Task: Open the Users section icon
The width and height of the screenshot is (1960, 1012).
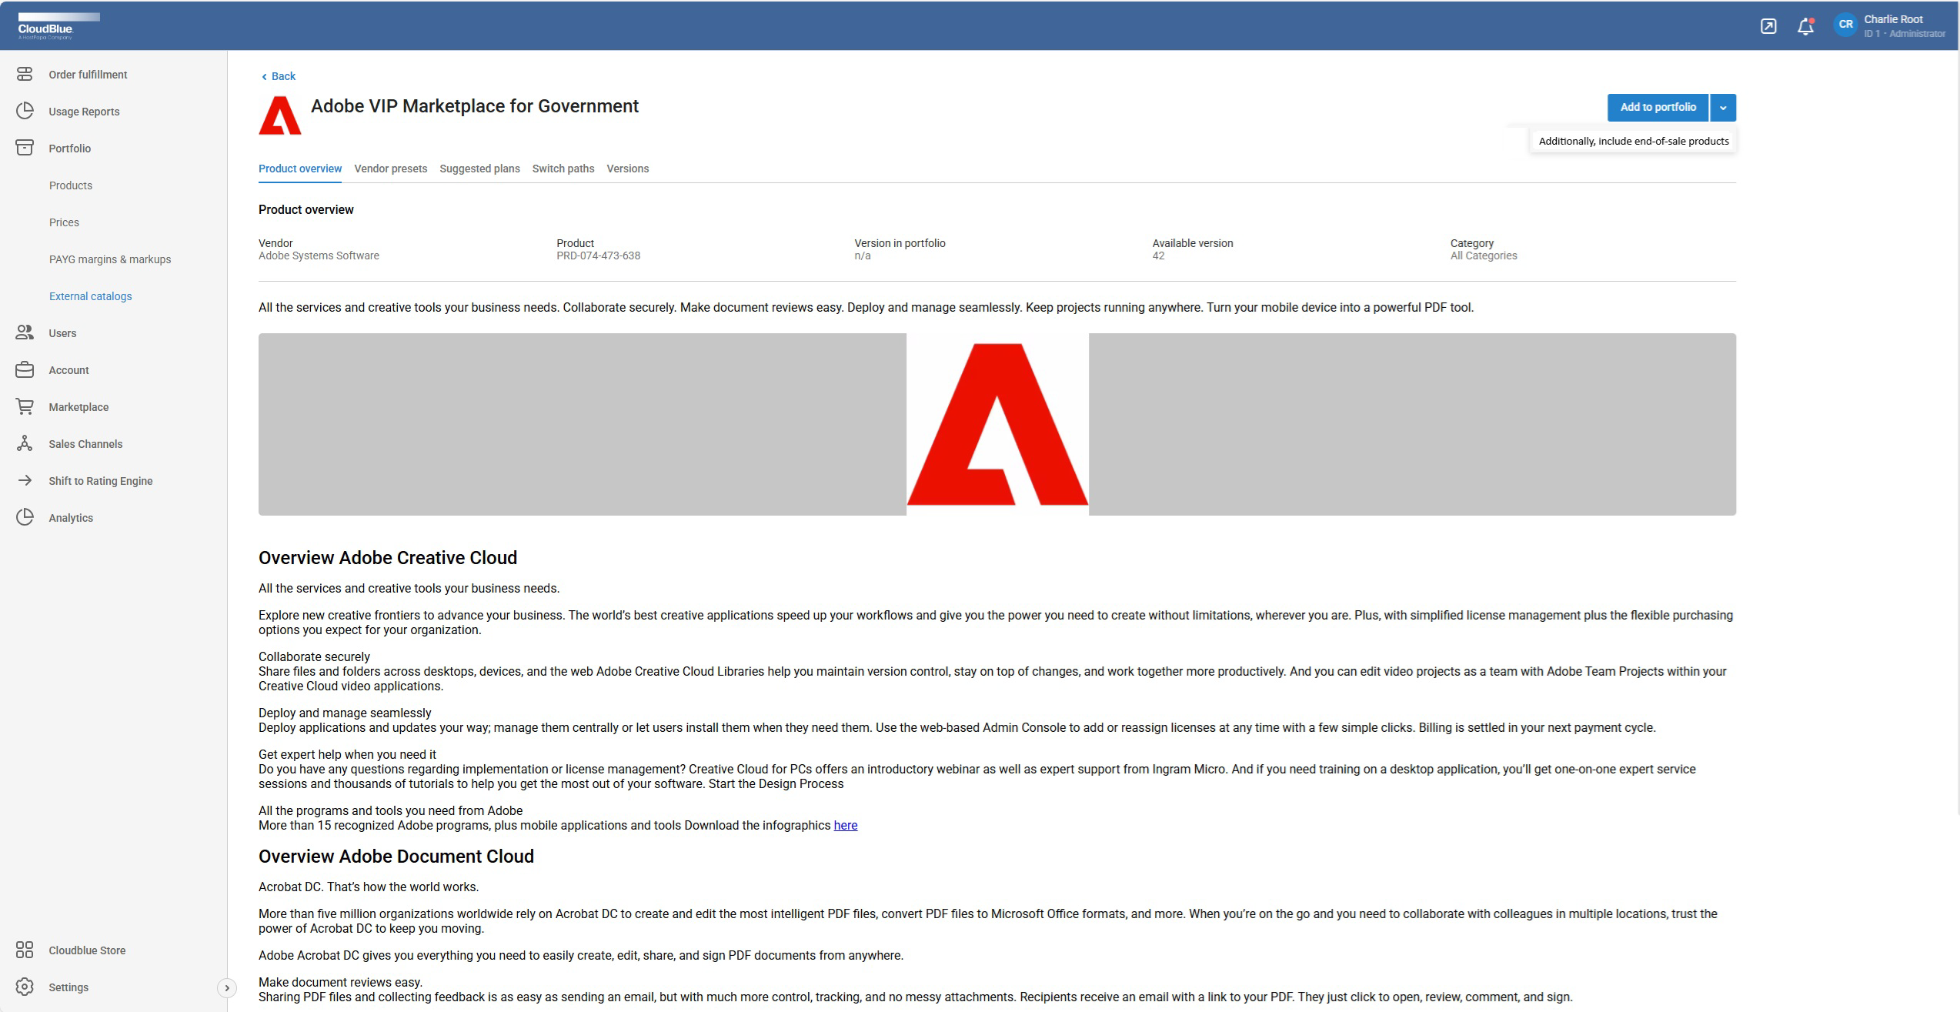Action: tap(25, 333)
